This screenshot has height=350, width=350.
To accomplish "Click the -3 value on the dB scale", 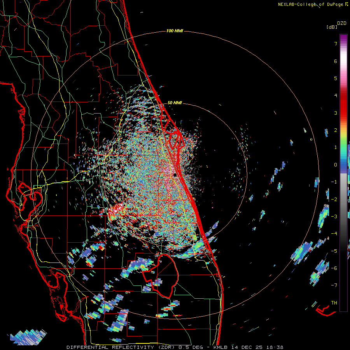I will (x=334, y=216).
